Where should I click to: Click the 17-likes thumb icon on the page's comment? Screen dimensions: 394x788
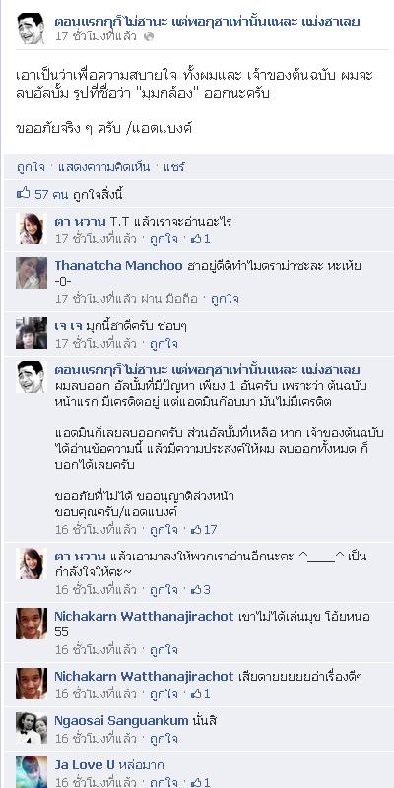click(x=196, y=530)
